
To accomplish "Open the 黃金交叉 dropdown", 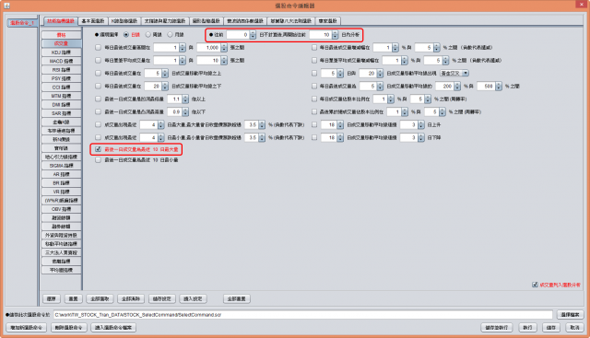I will [454, 74].
